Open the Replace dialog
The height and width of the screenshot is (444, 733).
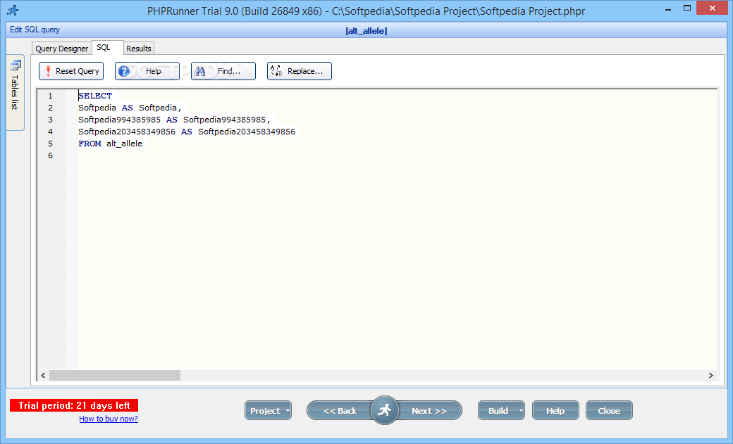click(299, 71)
